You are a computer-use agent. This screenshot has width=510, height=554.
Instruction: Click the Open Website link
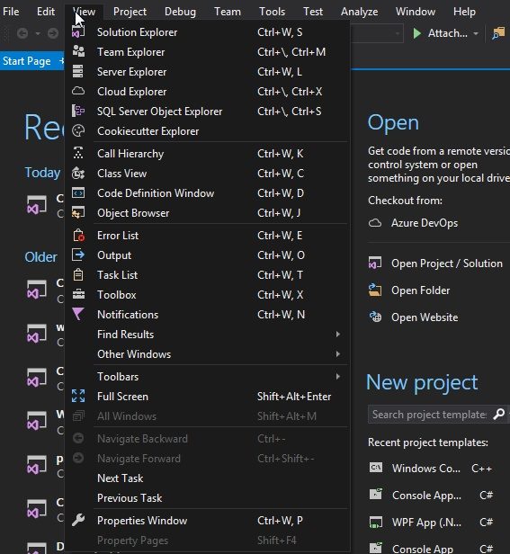pos(425,317)
